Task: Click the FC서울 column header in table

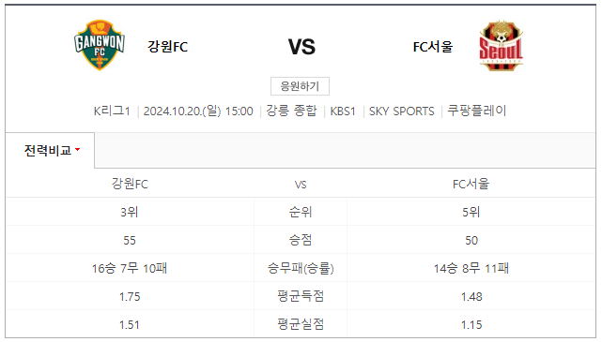Action: coord(471,184)
